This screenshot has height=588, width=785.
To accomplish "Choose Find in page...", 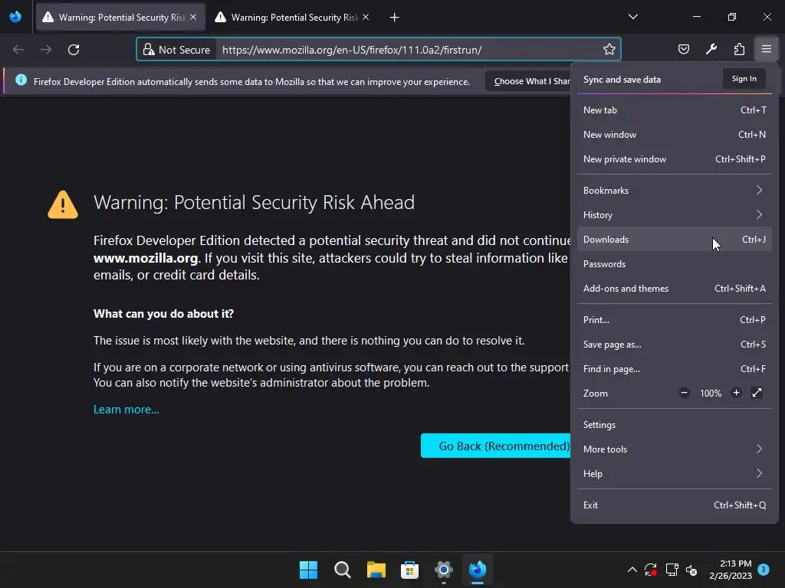I will pos(675,369).
